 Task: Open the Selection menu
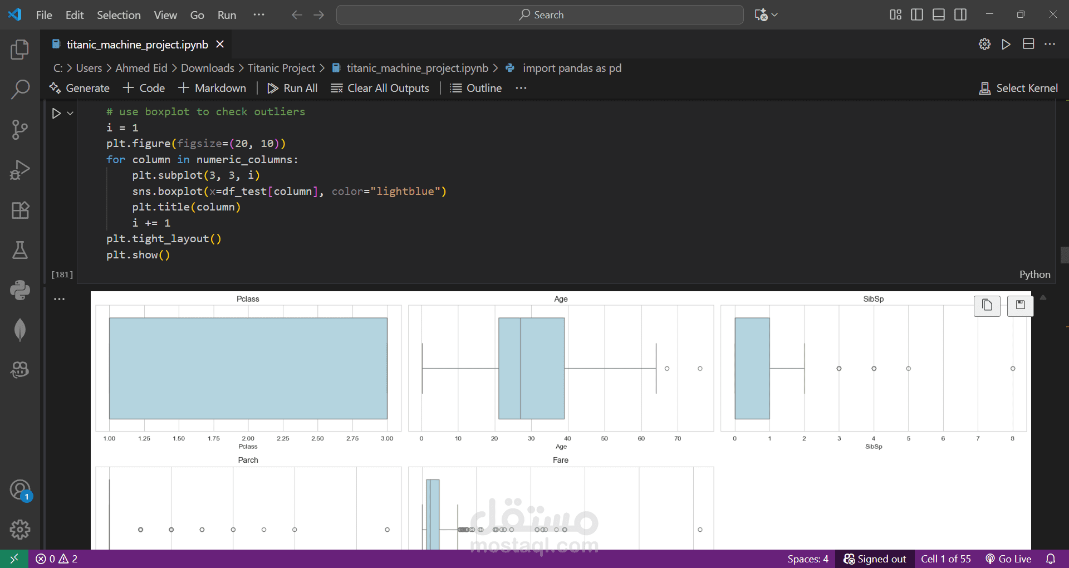pos(119,15)
